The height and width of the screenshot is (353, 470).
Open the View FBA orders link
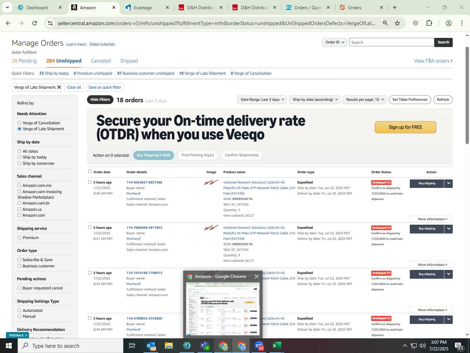(433, 61)
